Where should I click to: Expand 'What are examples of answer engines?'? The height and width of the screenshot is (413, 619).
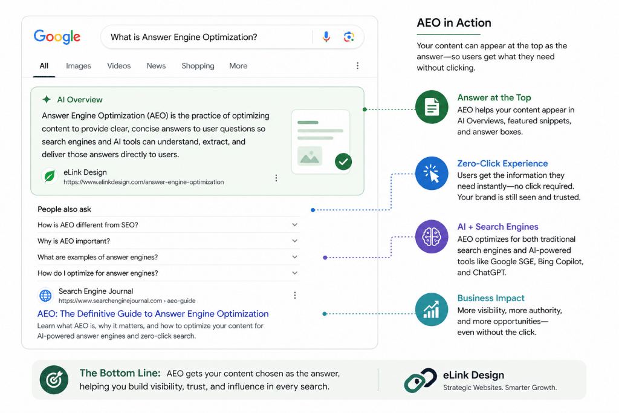[295, 257]
